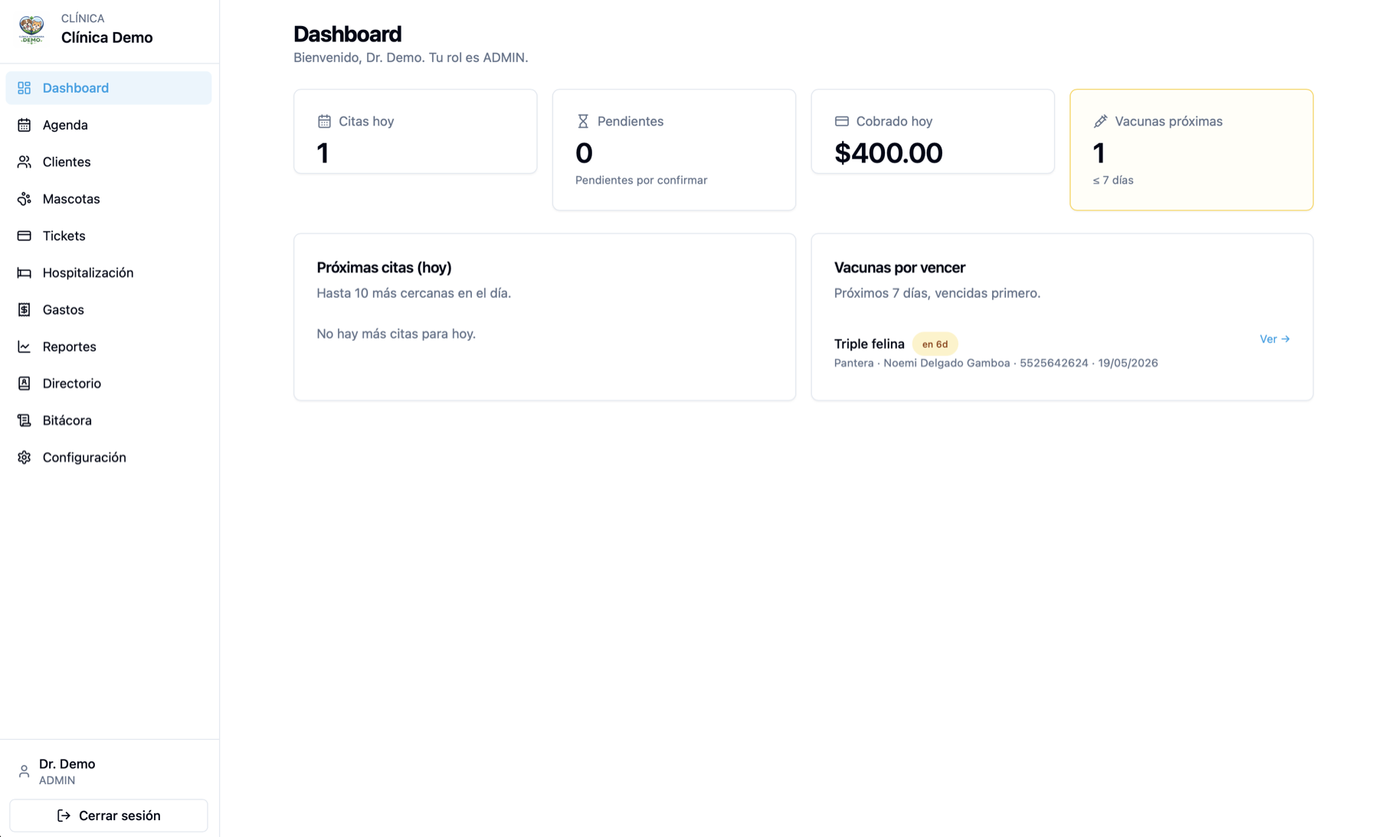1379x837 pixels.
Task: Open the Agenda section
Action: [109, 125]
